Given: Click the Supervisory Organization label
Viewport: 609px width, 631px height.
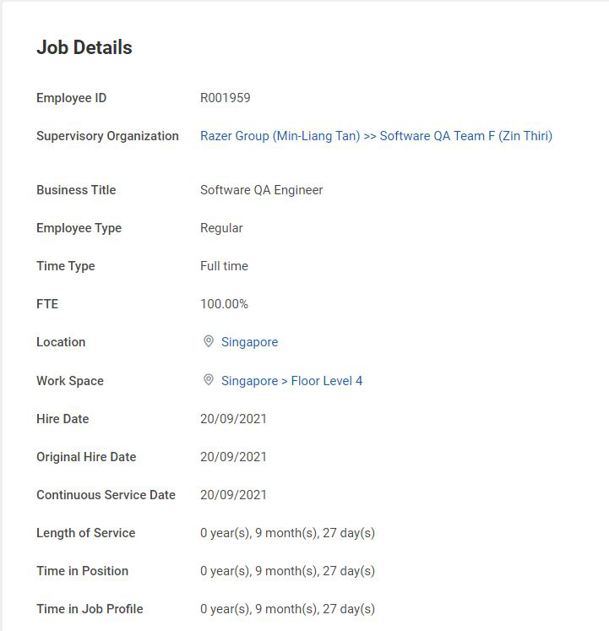Looking at the screenshot, I should coord(107,136).
